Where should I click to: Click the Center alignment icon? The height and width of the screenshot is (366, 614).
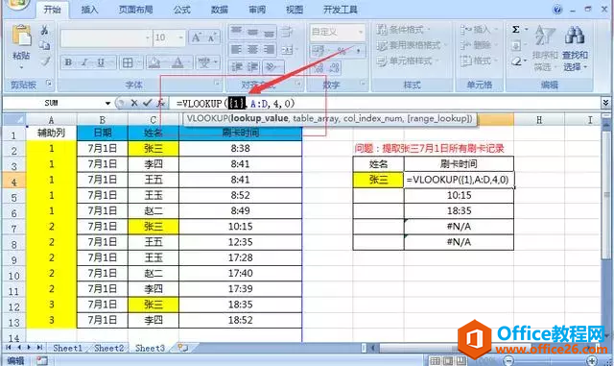pyautogui.click(x=252, y=49)
